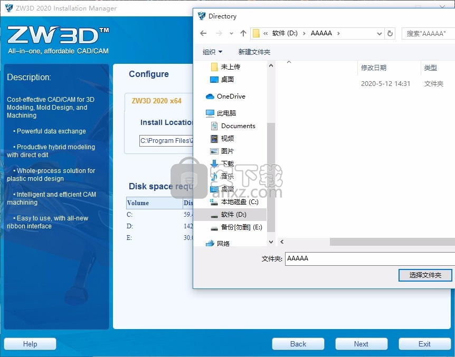Open 视频 folder in navigation pane
This screenshot has width=455, height=357.
[227, 139]
